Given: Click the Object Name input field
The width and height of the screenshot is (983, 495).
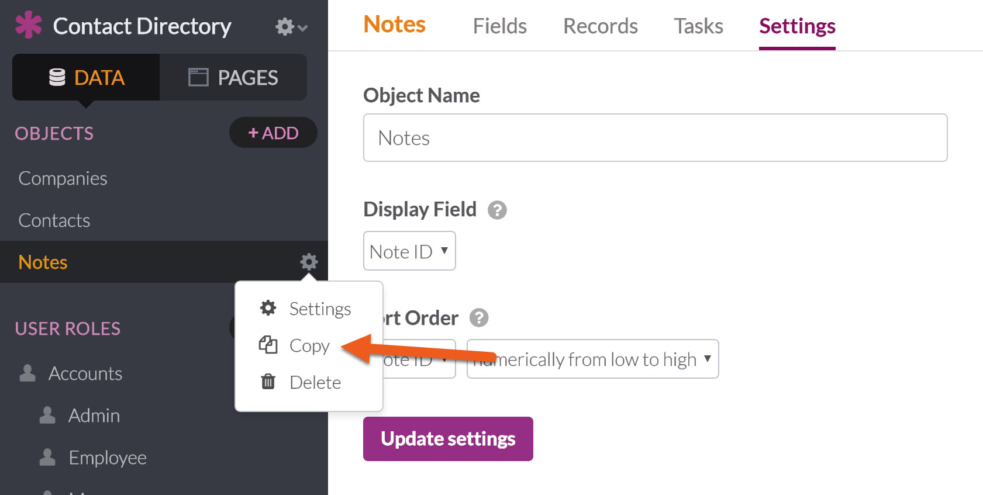Looking at the screenshot, I should [x=655, y=138].
